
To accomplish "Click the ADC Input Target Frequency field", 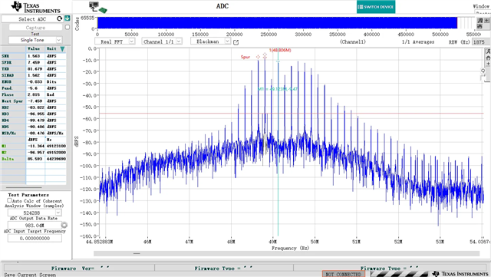I will (35, 239).
